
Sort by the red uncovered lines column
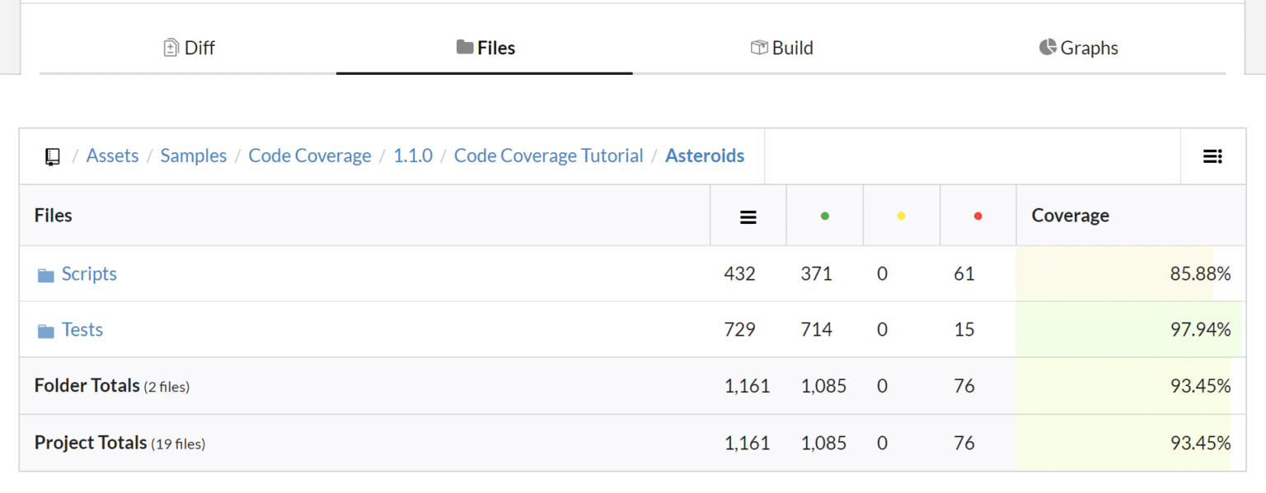[978, 215]
